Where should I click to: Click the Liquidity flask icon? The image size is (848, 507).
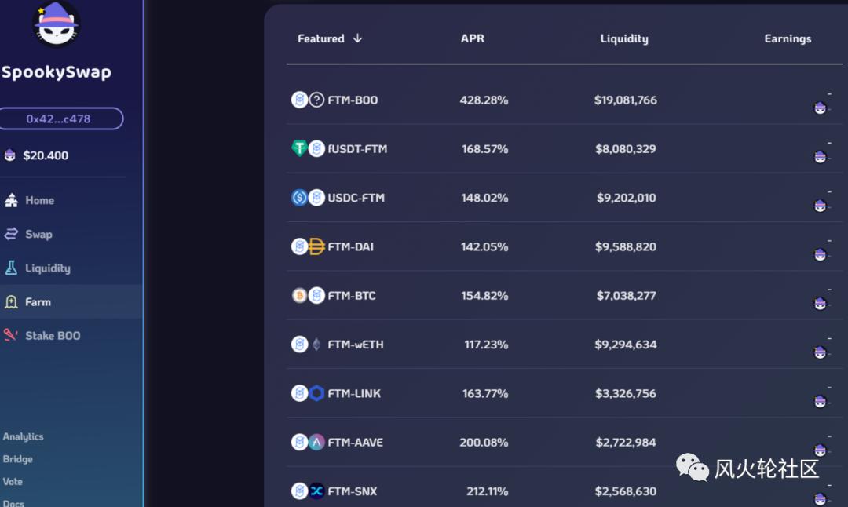[x=11, y=268]
